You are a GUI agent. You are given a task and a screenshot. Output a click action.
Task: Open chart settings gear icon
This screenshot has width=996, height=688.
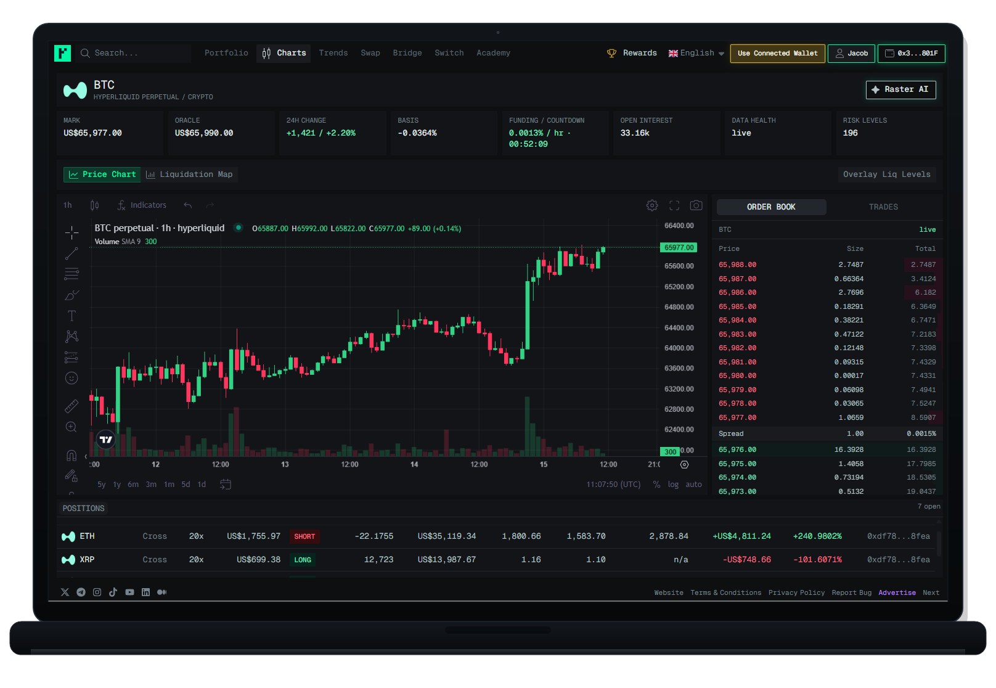click(x=652, y=205)
